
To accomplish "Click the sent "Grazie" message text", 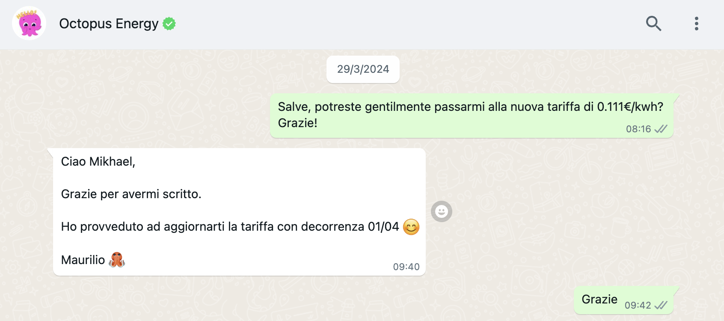I will click(599, 299).
